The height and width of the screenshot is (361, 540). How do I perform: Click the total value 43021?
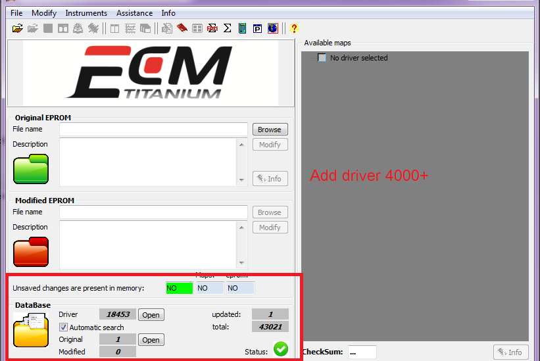click(x=270, y=327)
